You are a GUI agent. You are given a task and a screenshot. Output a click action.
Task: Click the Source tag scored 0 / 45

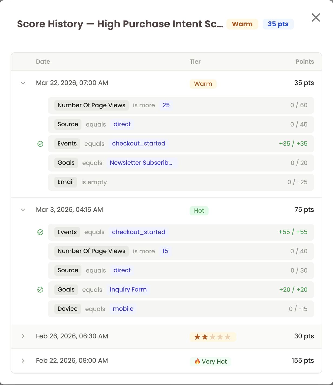pos(68,124)
